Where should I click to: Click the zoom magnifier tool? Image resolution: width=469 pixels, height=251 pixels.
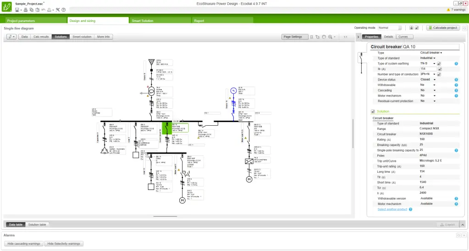(330, 37)
